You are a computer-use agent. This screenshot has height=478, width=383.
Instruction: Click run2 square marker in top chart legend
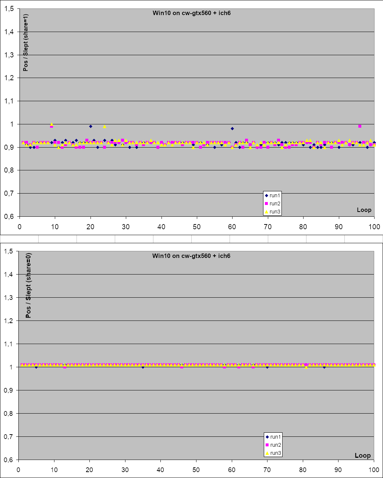click(267, 203)
